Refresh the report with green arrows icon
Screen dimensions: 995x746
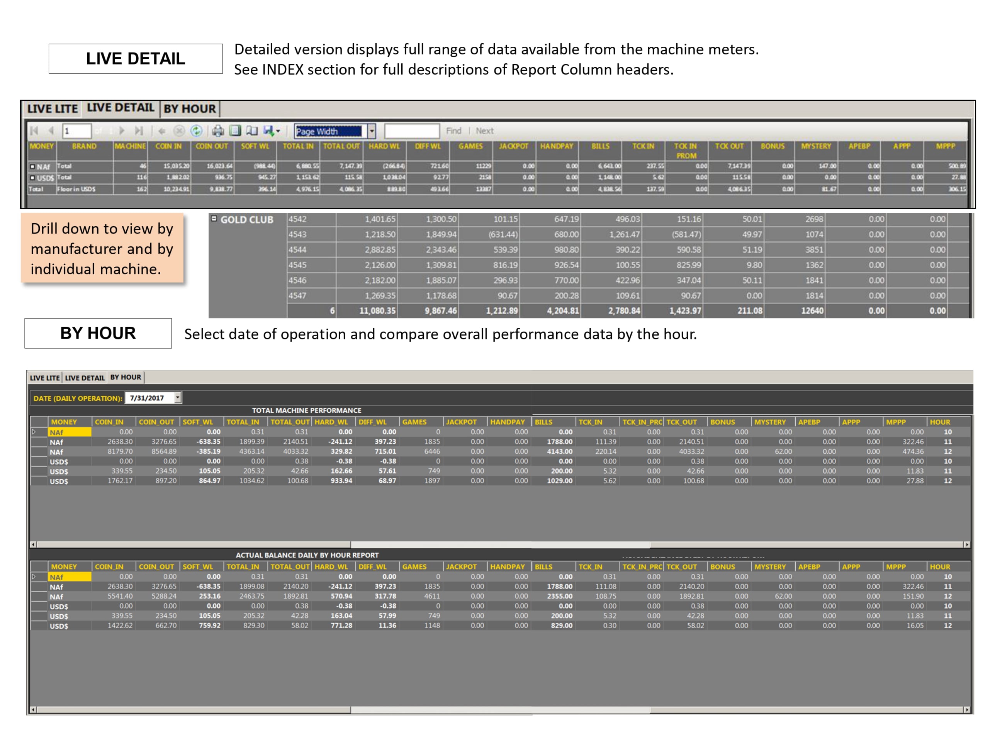(x=196, y=131)
